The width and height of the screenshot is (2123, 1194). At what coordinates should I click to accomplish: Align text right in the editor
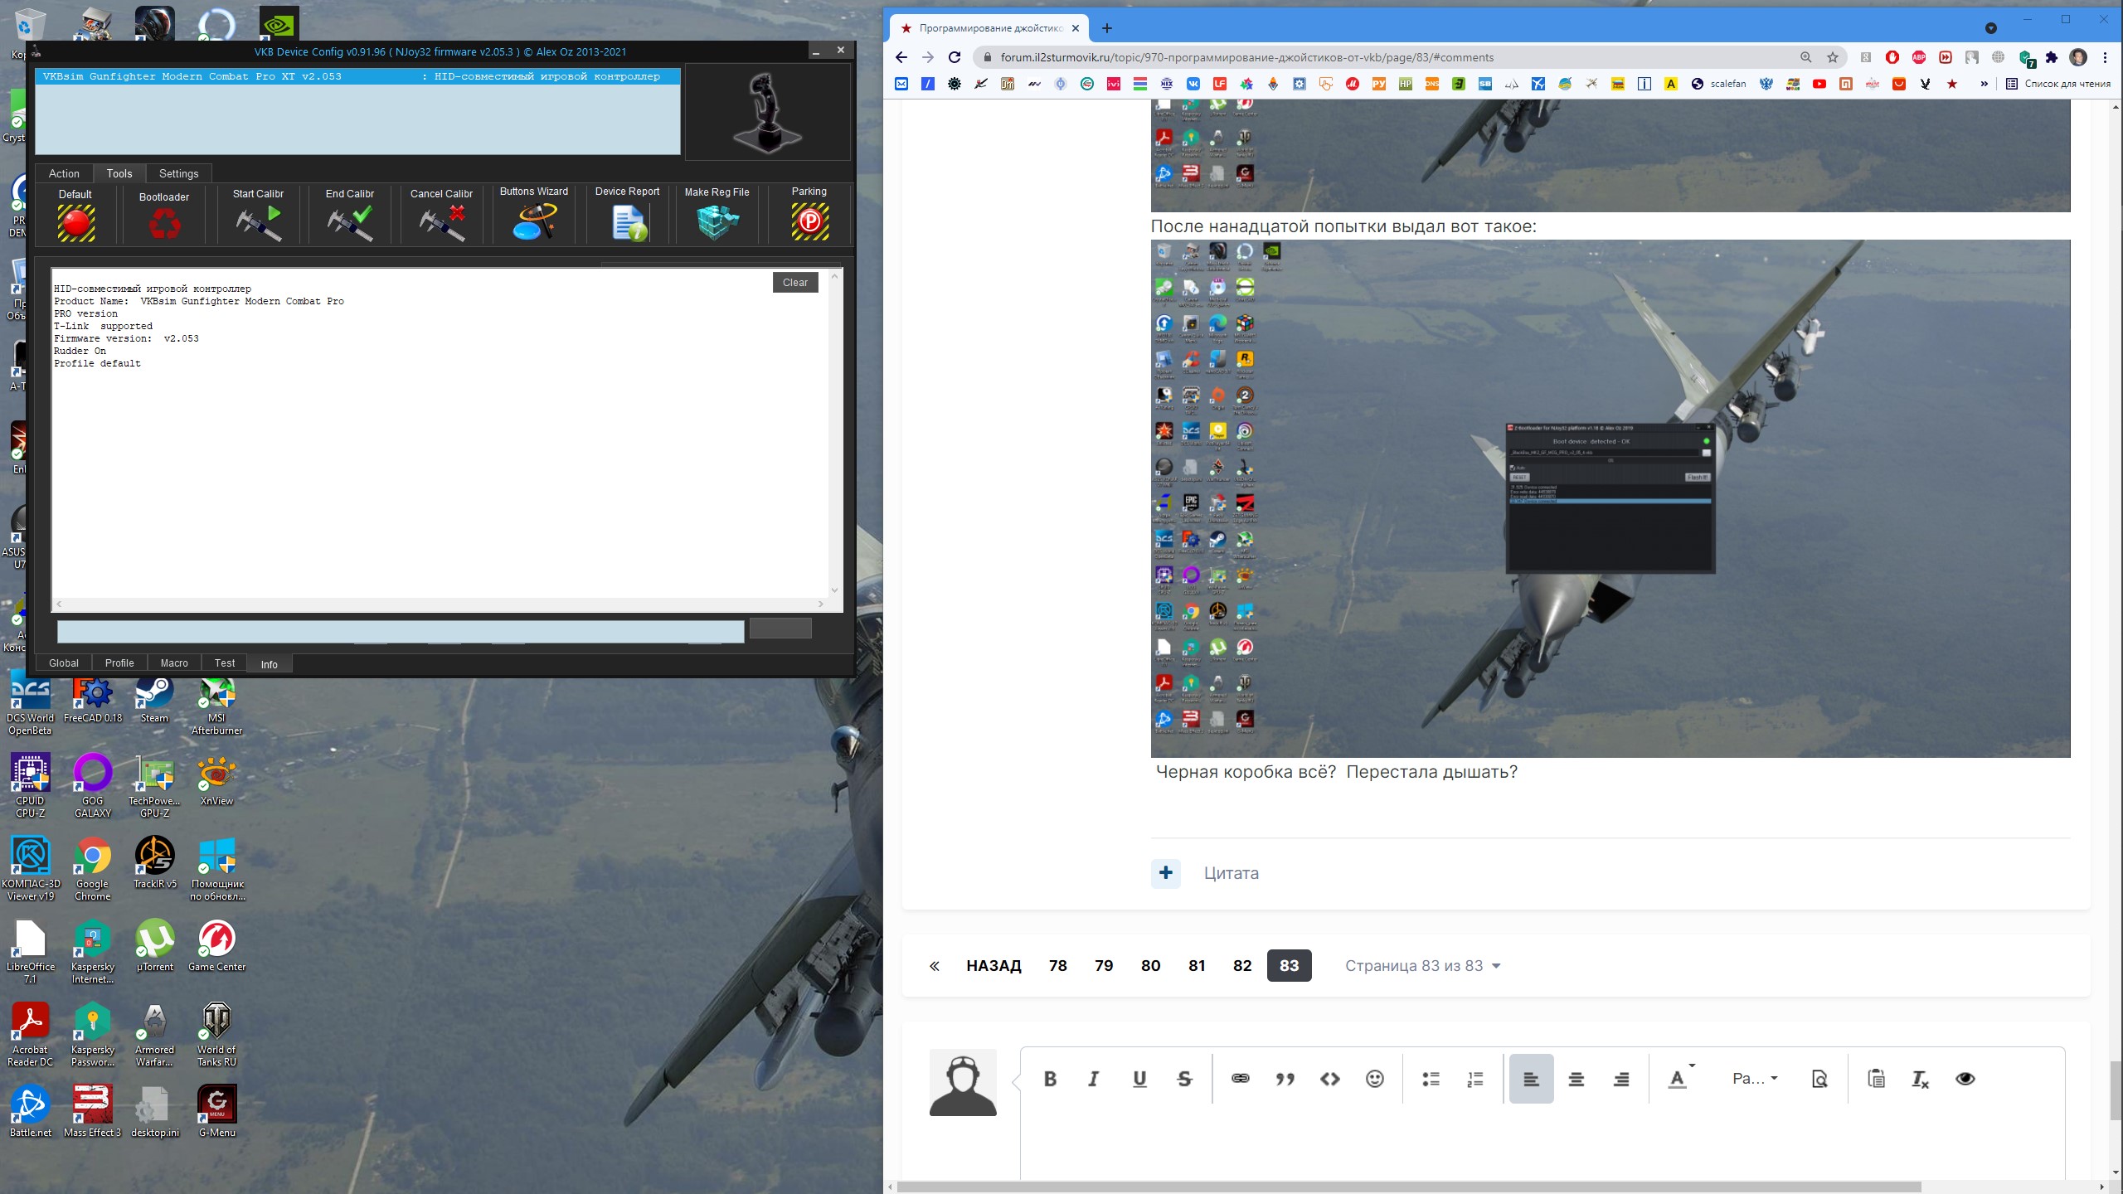(1621, 1079)
